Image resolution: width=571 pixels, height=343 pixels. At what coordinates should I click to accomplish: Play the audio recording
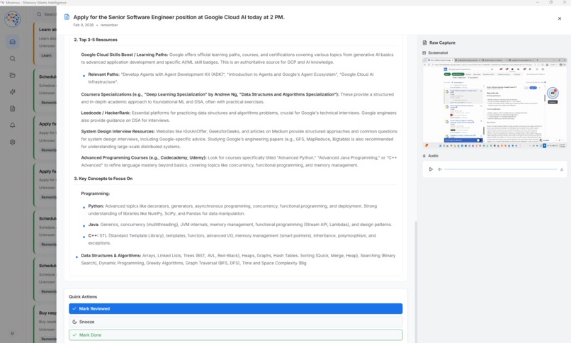tap(431, 169)
